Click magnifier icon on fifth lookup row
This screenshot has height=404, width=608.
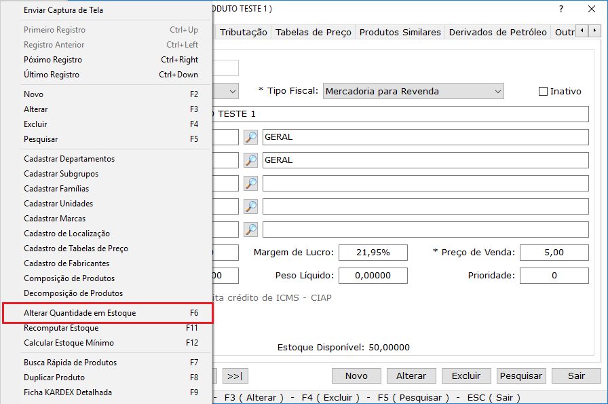coord(251,229)
